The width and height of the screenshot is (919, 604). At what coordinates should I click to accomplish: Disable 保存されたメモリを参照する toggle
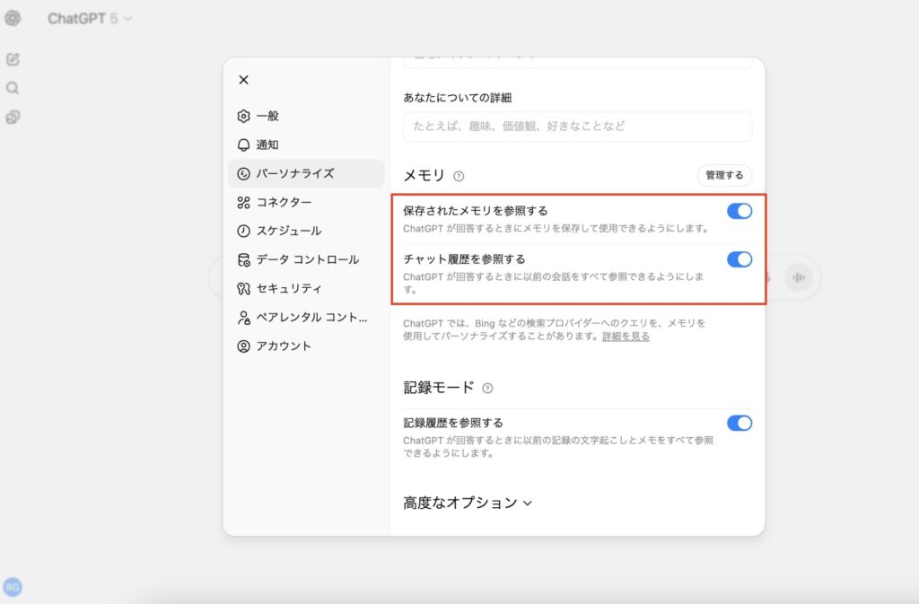(x=739, y=211)
